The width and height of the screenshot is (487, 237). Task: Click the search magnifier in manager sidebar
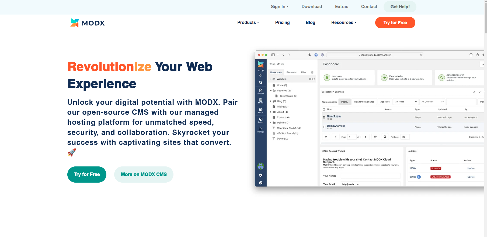click(260, 83)
